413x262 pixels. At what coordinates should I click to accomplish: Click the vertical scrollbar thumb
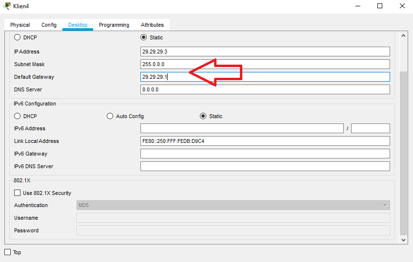(x=403, y=153)
